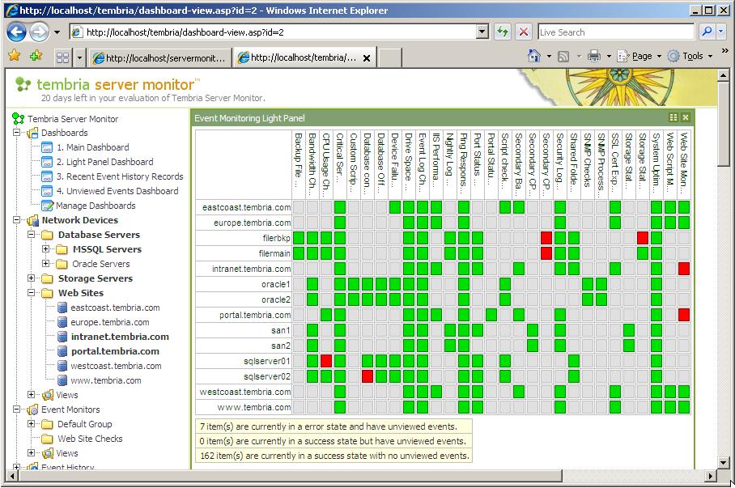This screenshot has height=488, width=735.
Task: Collapse the Database Servers node
Action: tap(31, 235)
